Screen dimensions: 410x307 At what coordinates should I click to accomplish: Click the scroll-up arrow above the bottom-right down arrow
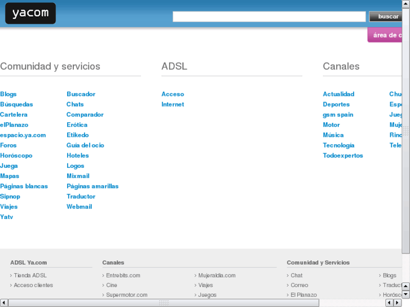(405, 286)
